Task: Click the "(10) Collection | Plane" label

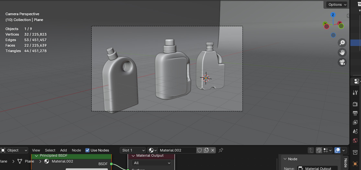Action: tap(24, 20)
